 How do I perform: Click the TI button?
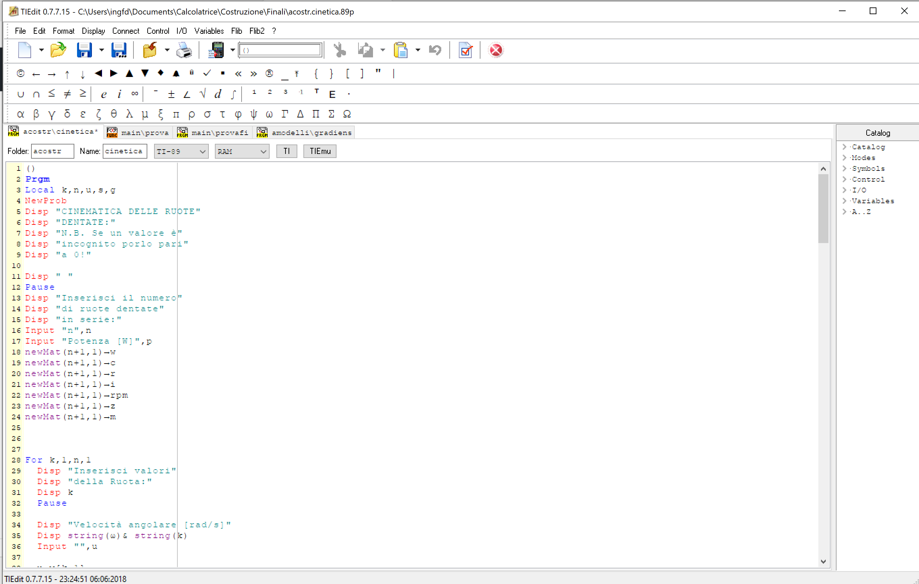coord(287,151)
